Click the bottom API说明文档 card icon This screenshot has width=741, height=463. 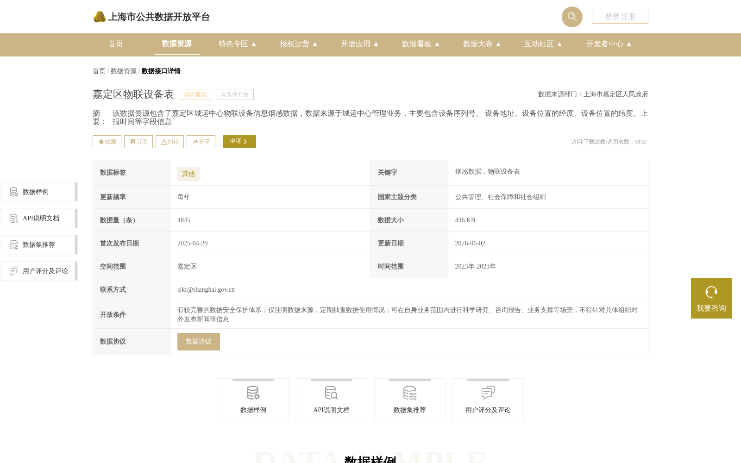point(332,393)
